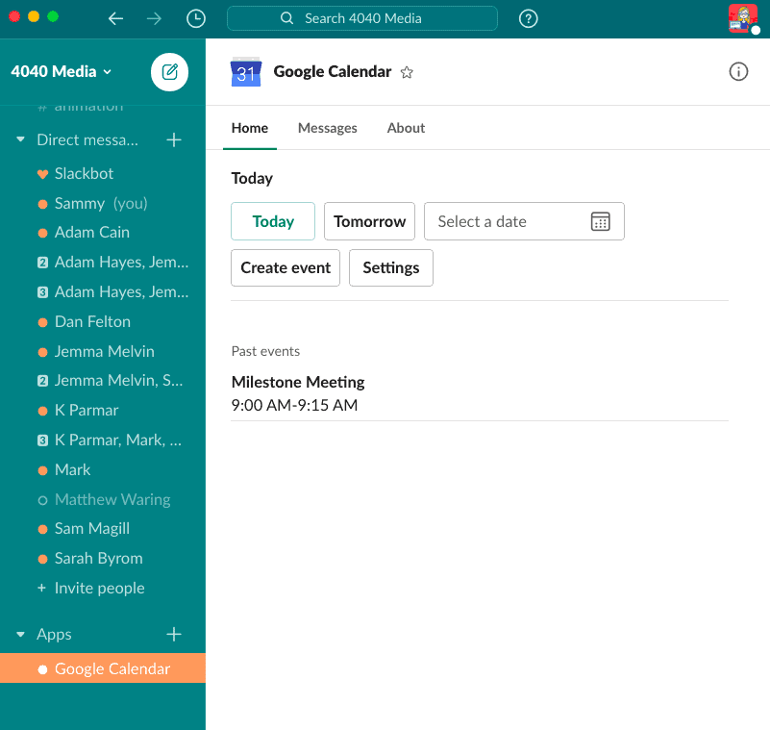Add a new direct message with plus
Screen dimensions: 770x730
[174, 140]
